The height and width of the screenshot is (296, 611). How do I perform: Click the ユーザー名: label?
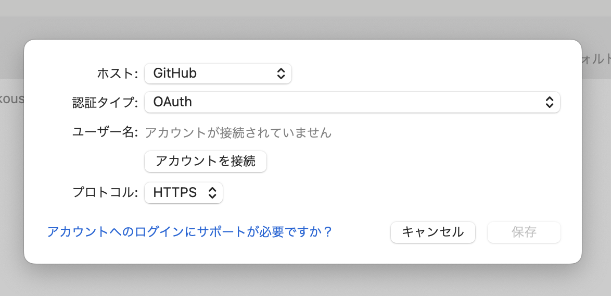(x=105, y=132)
